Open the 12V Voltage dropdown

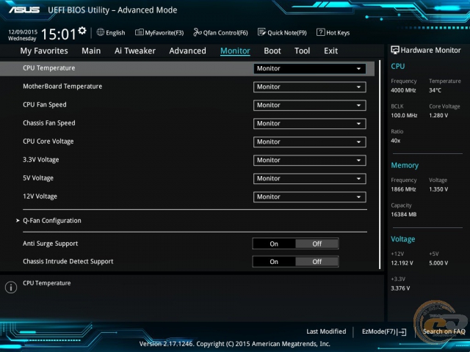tap(310, 197)
